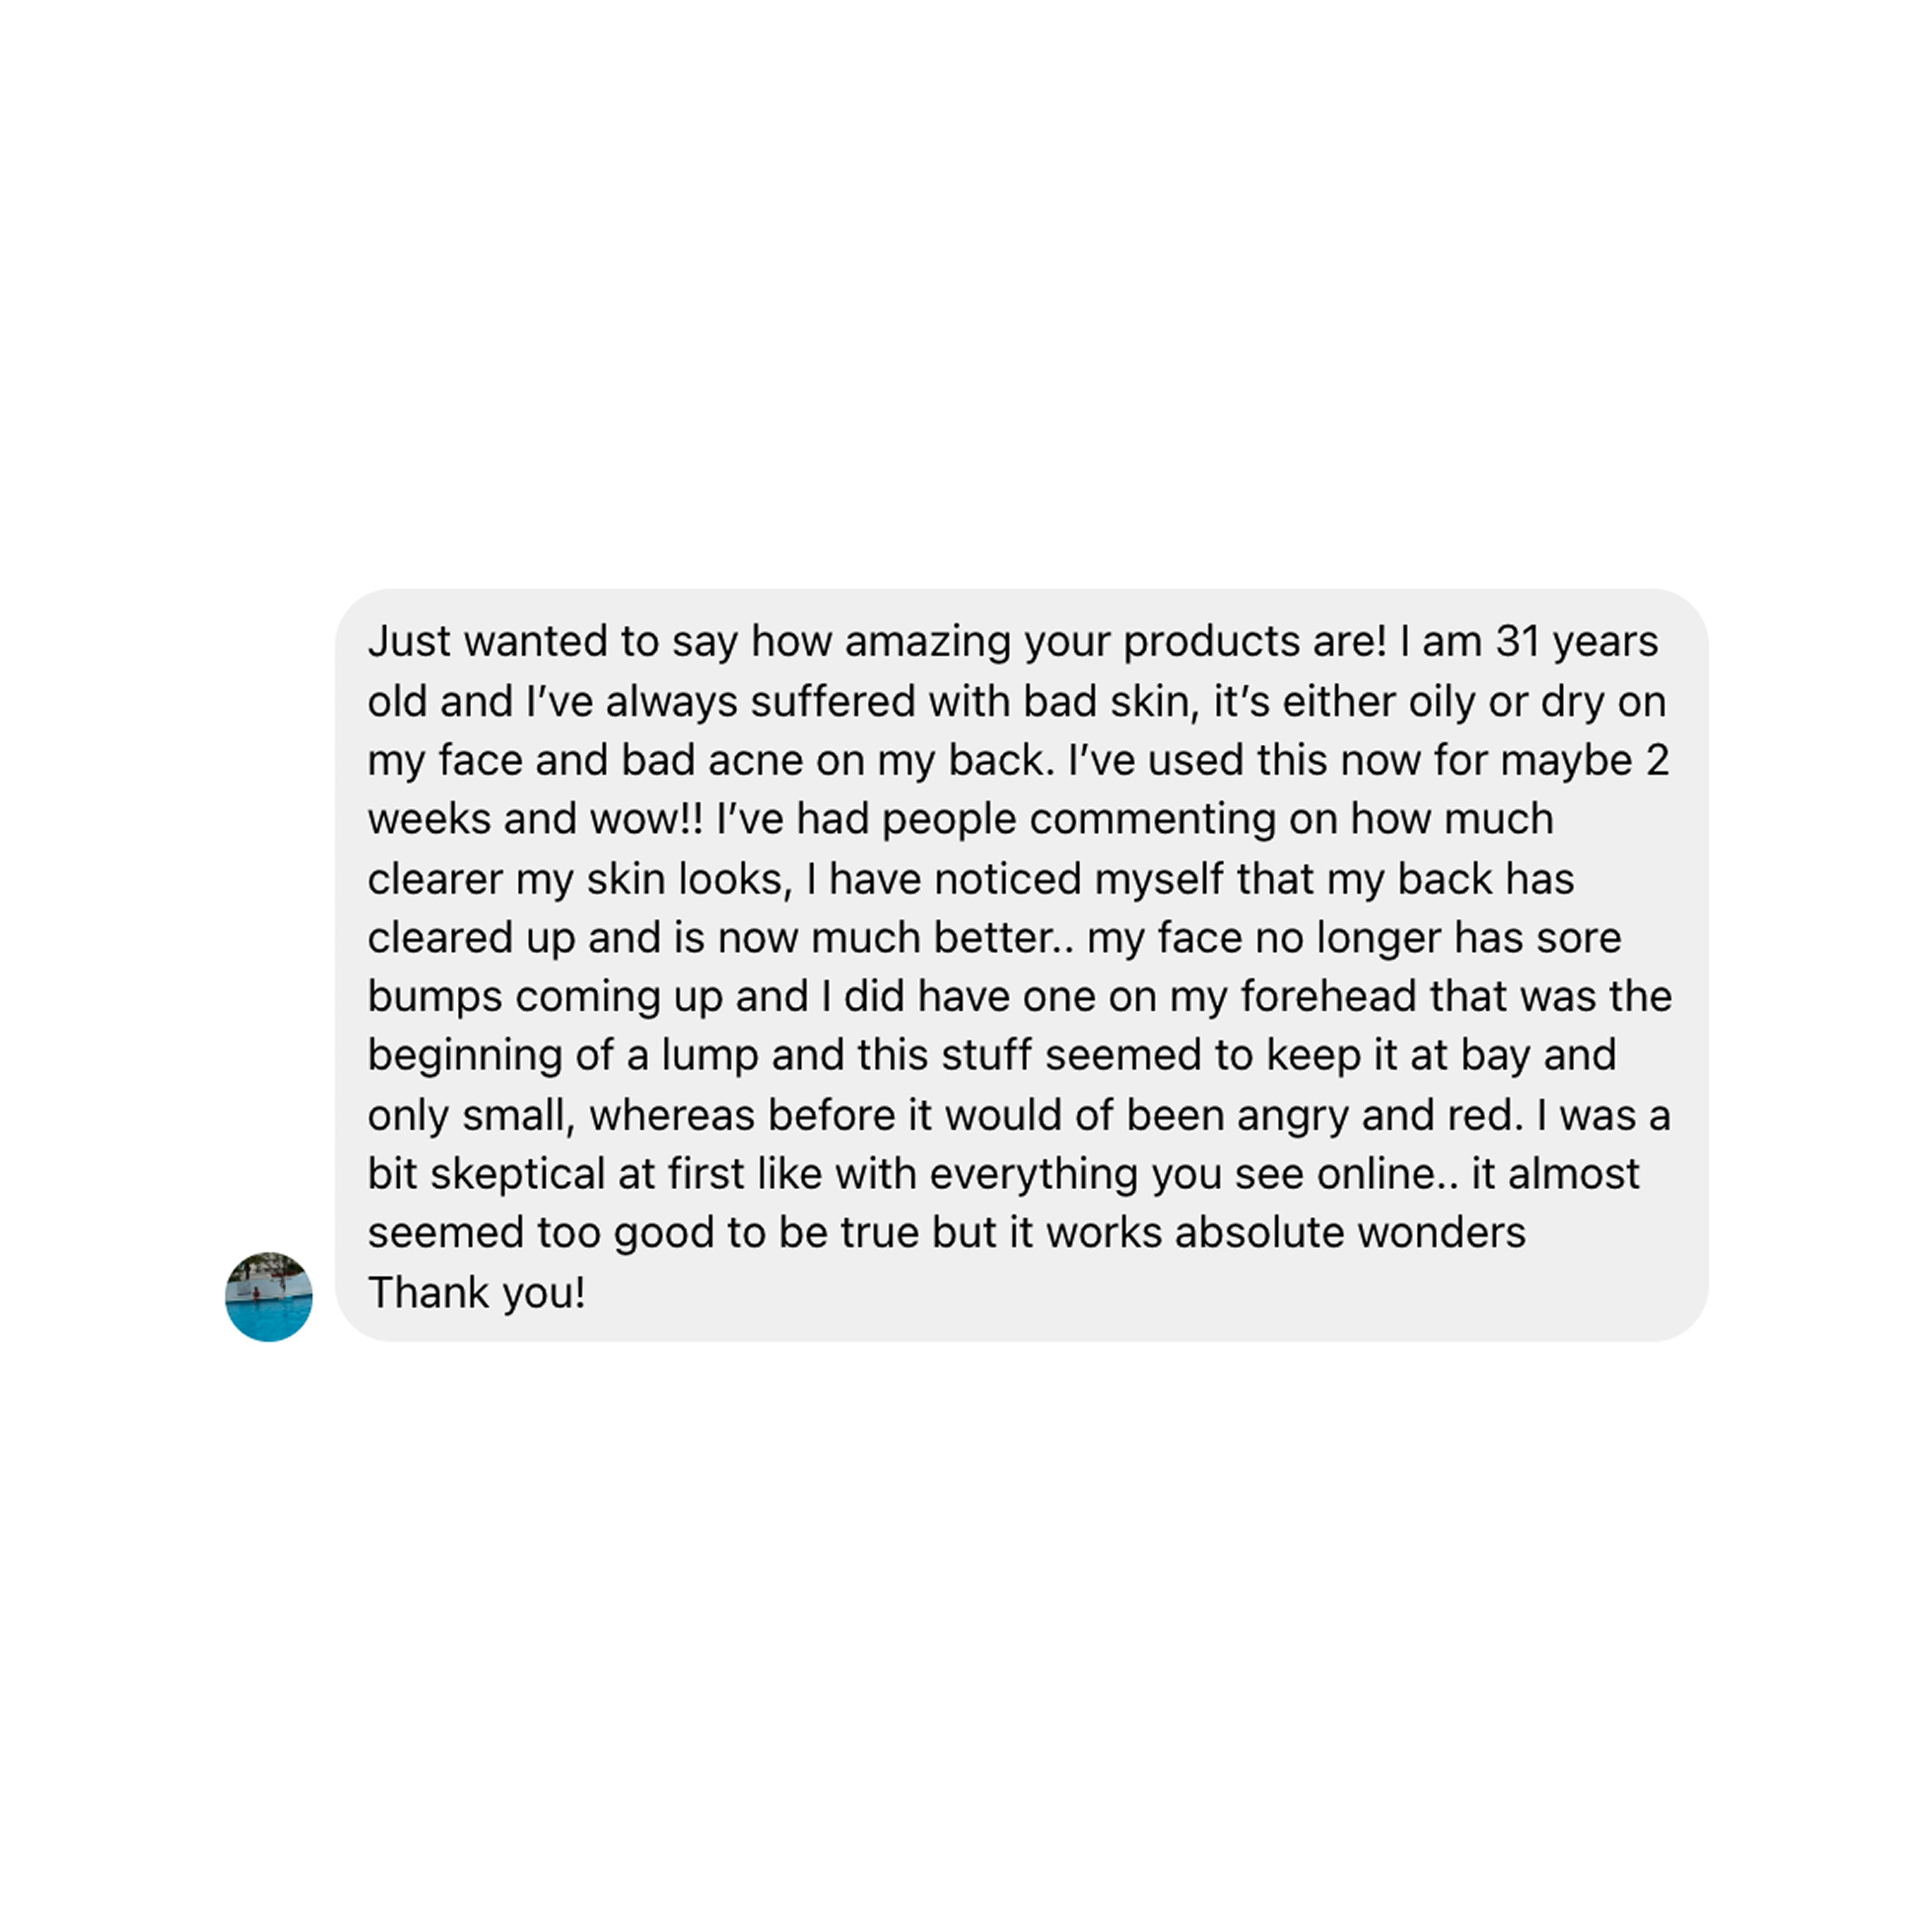1932x1932 pixels.
Task: Click the word "skeptical" in the text
Action: coord(517,1175)
